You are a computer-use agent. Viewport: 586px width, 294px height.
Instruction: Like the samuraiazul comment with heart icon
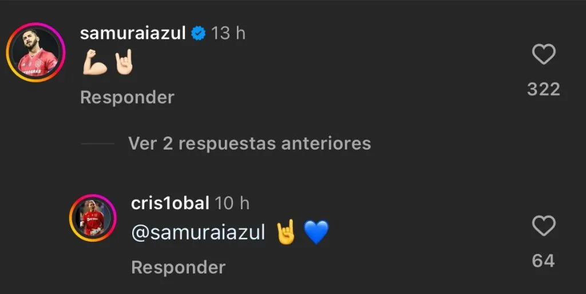544,54
